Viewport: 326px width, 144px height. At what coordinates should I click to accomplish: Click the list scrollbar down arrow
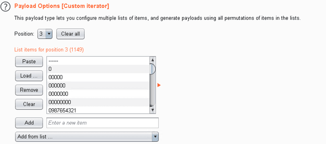153,110
